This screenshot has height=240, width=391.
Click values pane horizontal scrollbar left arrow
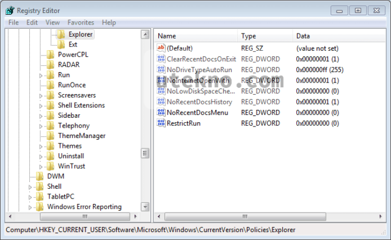pos(159,216)
